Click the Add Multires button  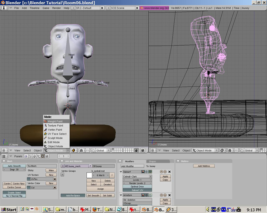click(x=204, y=166)
